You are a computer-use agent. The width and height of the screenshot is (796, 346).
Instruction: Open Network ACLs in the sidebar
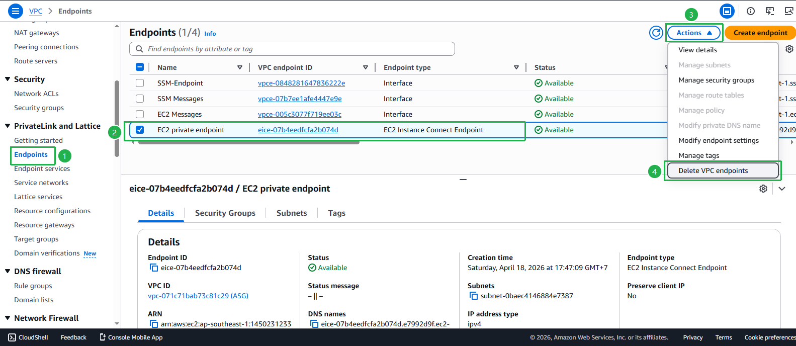[36, 94]
